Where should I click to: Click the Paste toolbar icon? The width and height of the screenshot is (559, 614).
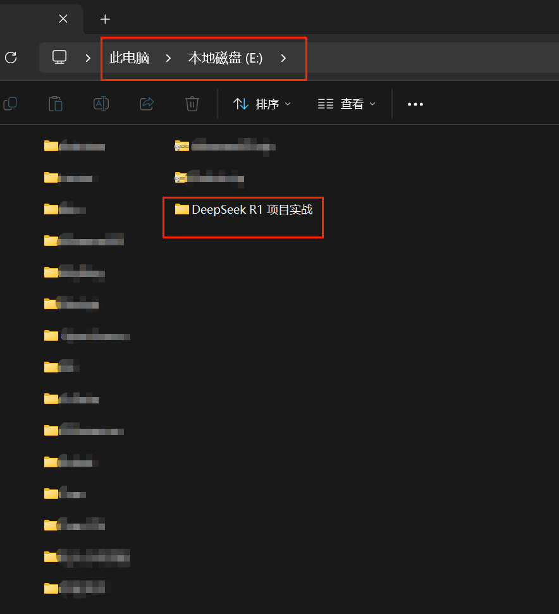(55, 104)
